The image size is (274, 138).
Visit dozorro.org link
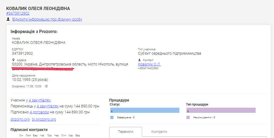click(x=20, y=119)
